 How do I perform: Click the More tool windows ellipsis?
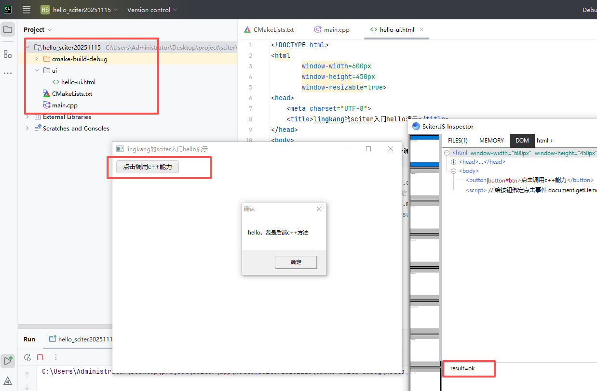click(8, 73)
